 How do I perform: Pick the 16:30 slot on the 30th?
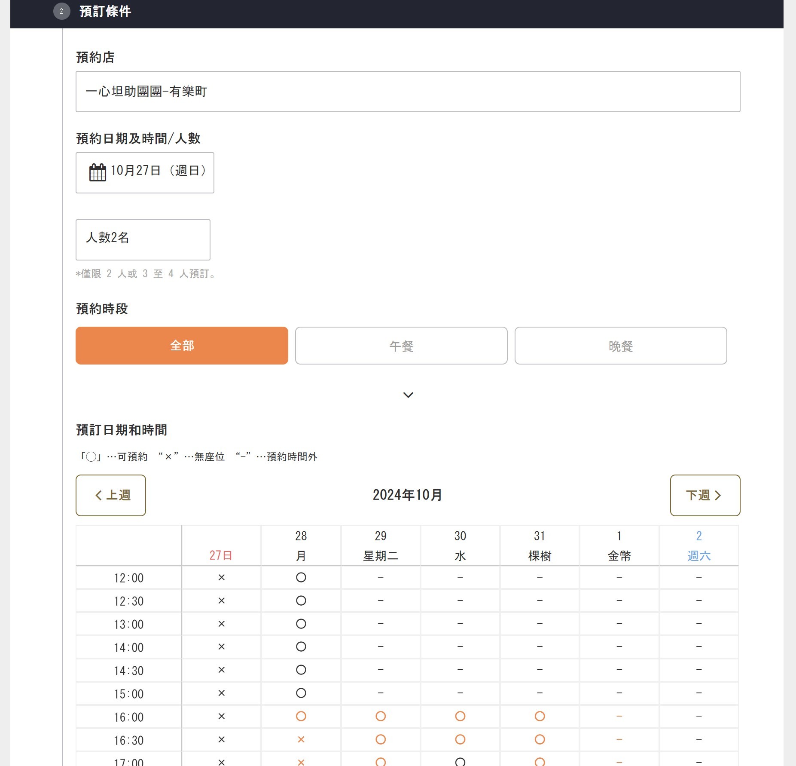pyautogui.click(x=460, y=739)
